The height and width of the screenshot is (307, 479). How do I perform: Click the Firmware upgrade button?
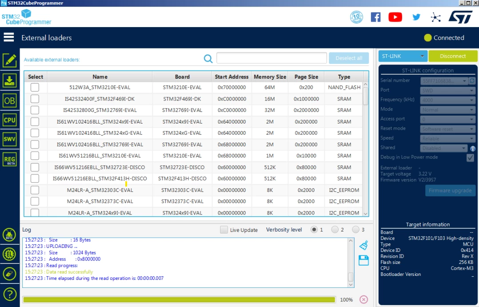(x=450, y=191)
